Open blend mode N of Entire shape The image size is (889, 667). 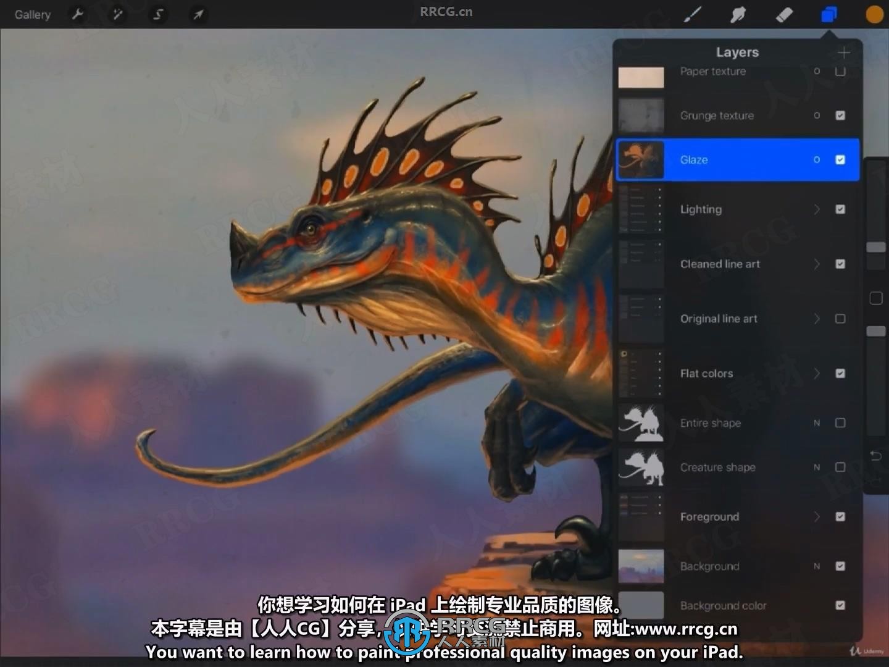(817, 423)
